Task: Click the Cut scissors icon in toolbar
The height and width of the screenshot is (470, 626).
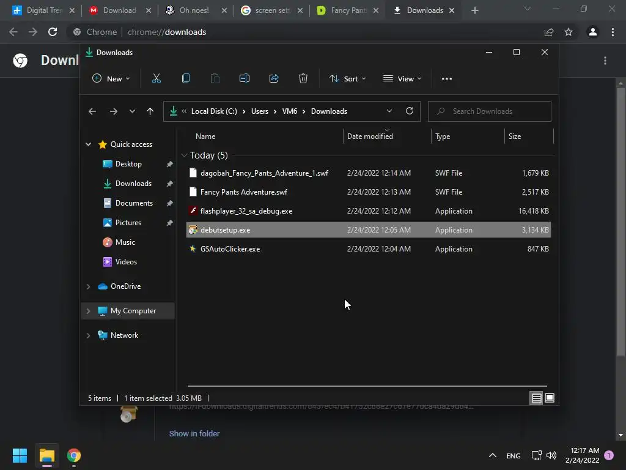Action: click(156, 79)
